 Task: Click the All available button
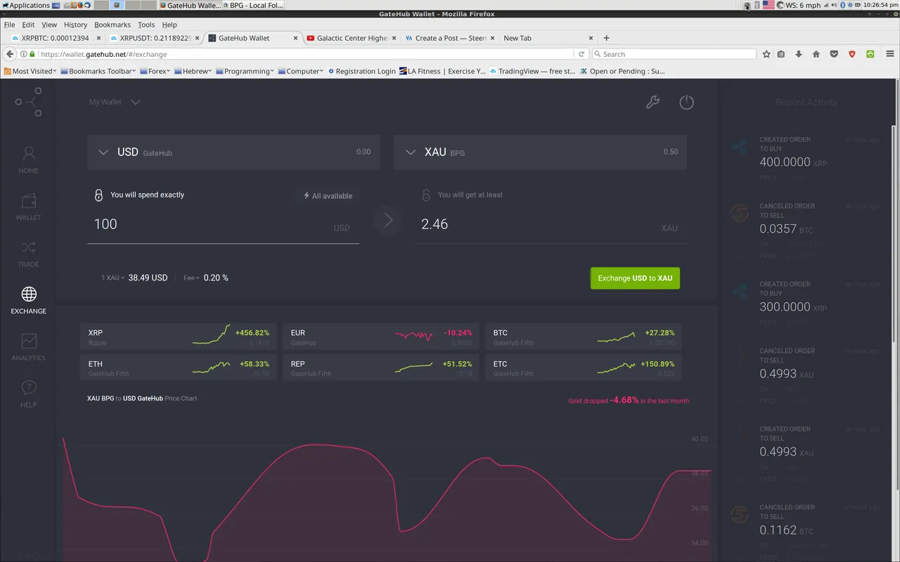coord(328,196)
